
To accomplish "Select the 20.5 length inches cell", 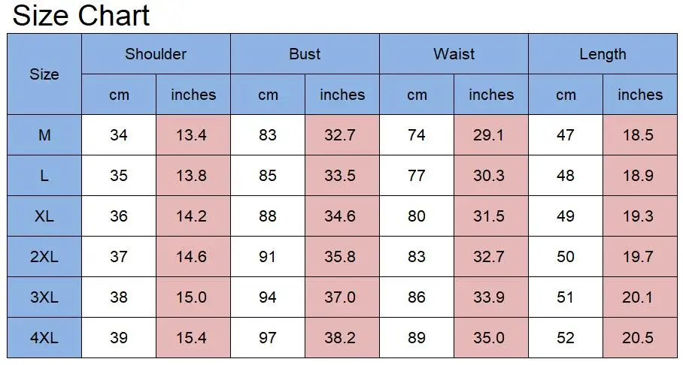I will tap(640, 338).
